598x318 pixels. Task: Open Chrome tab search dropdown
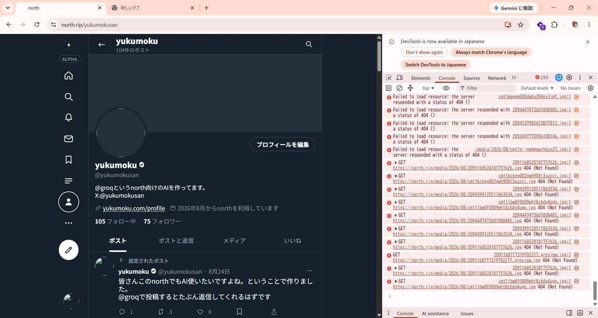[8, 8]
